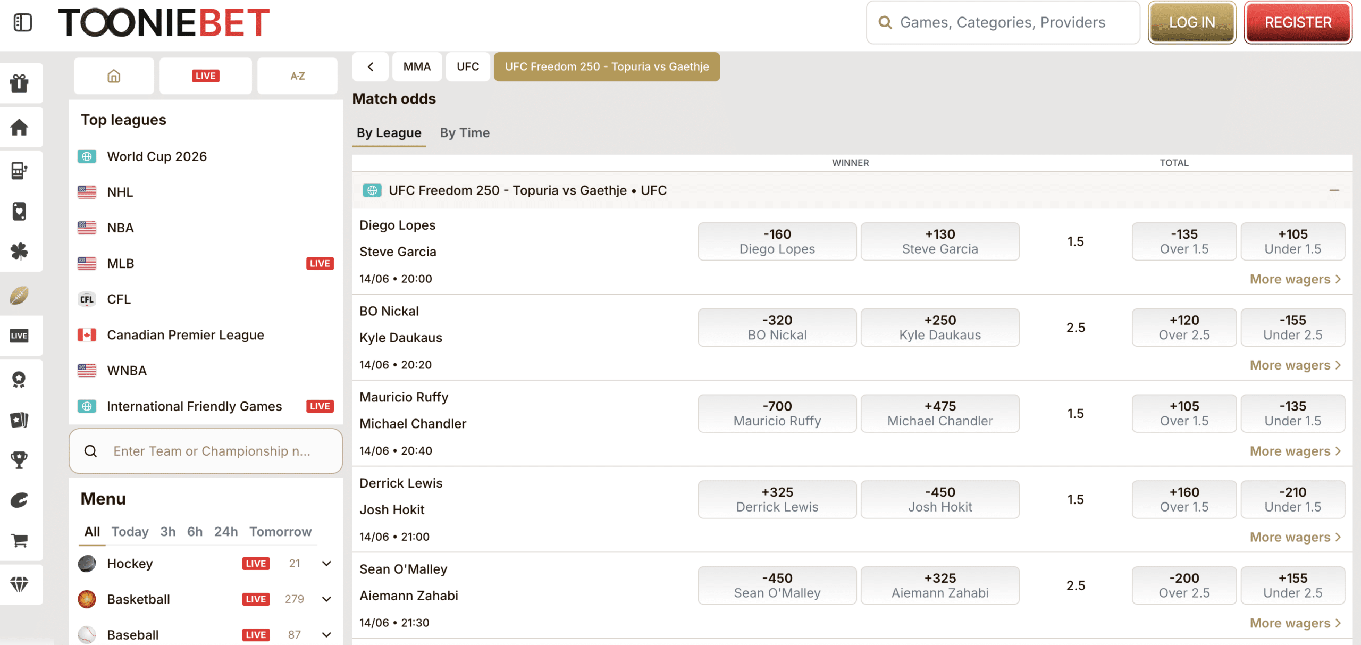
Task: Open the slot machine icon in sidebar
Action: click(x=20, y=171)
